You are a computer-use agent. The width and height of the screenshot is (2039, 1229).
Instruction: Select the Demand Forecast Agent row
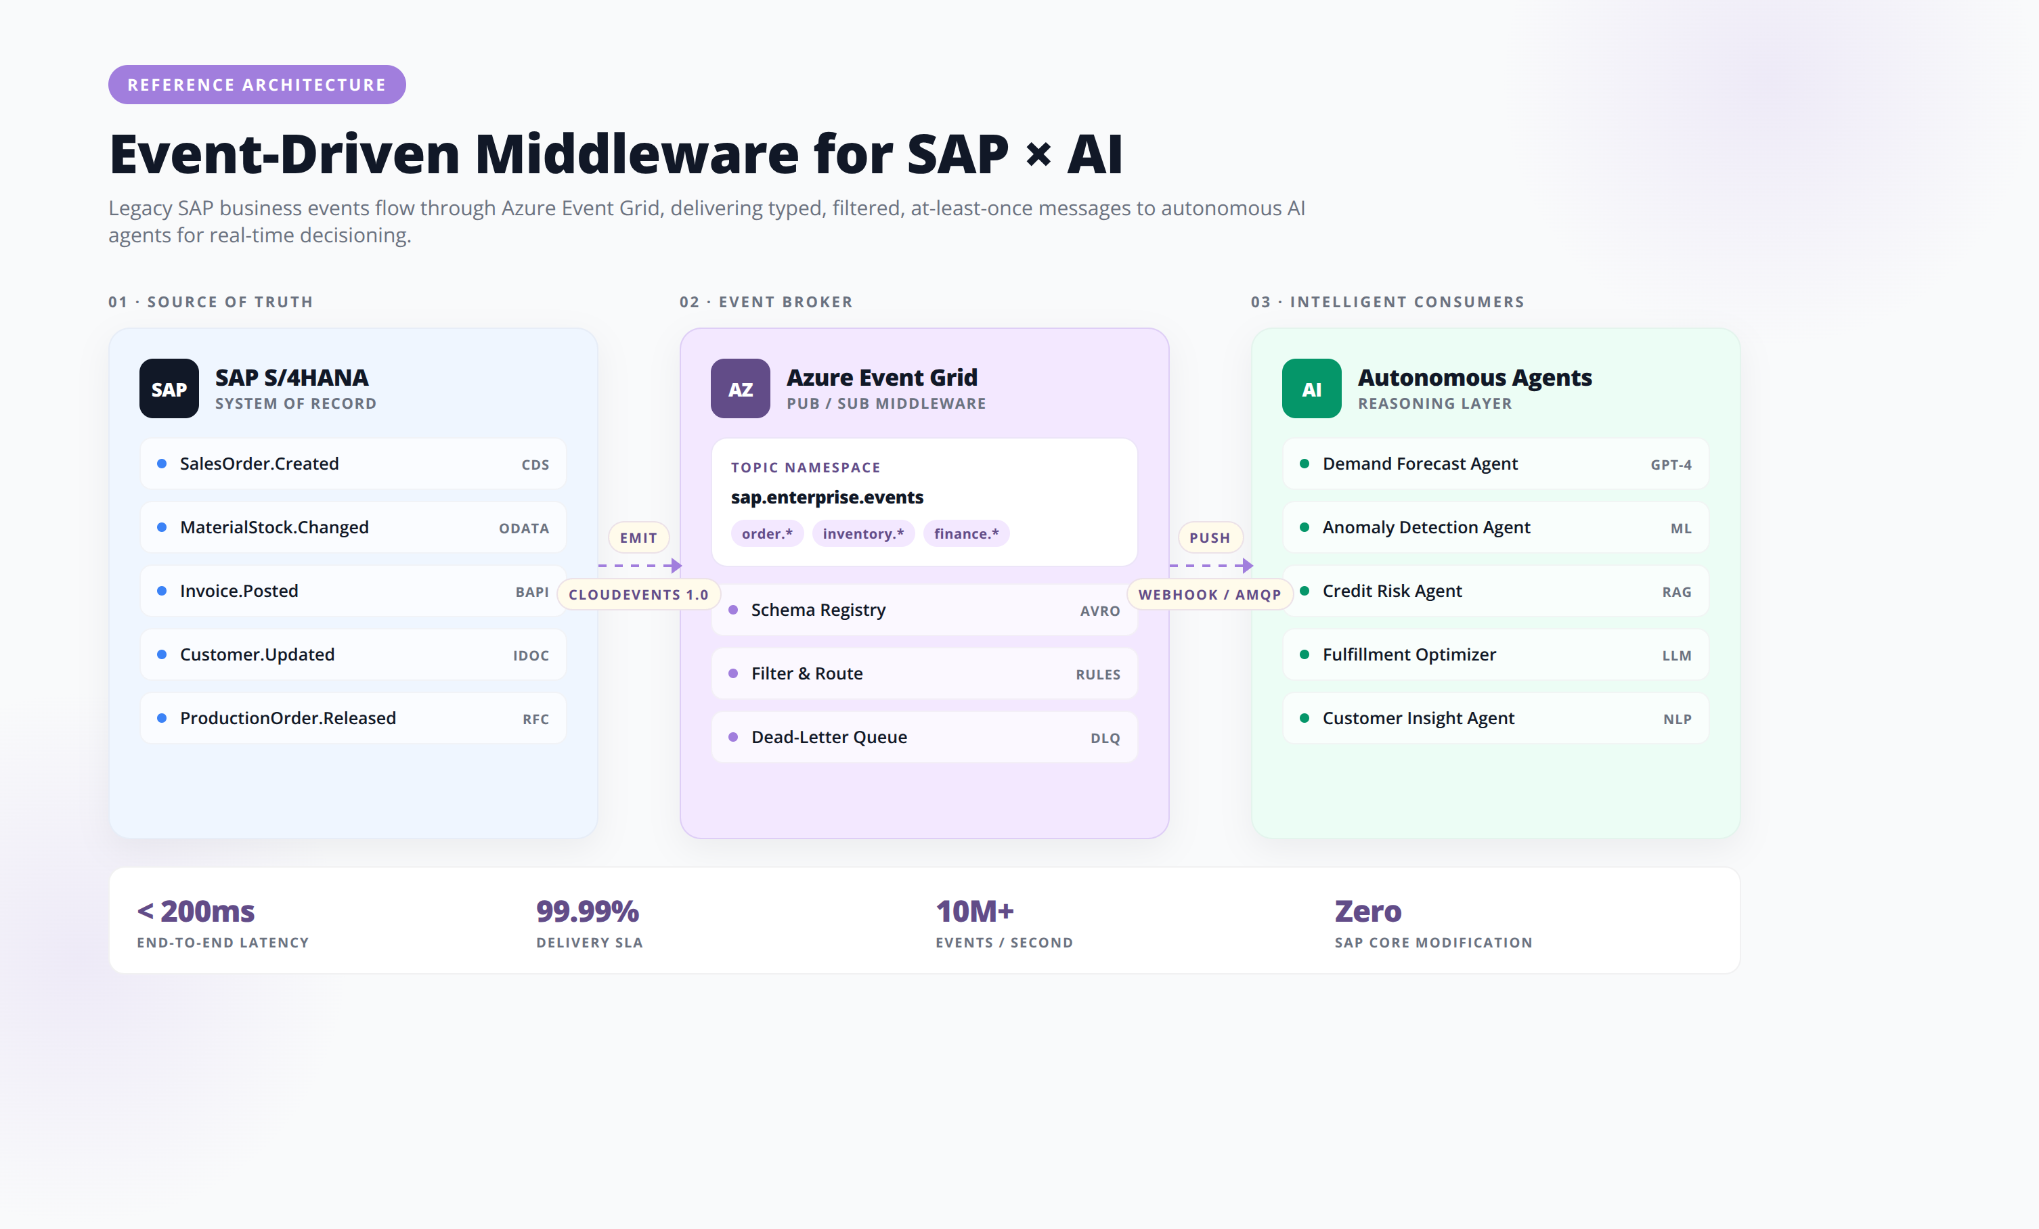point(1495,464)
